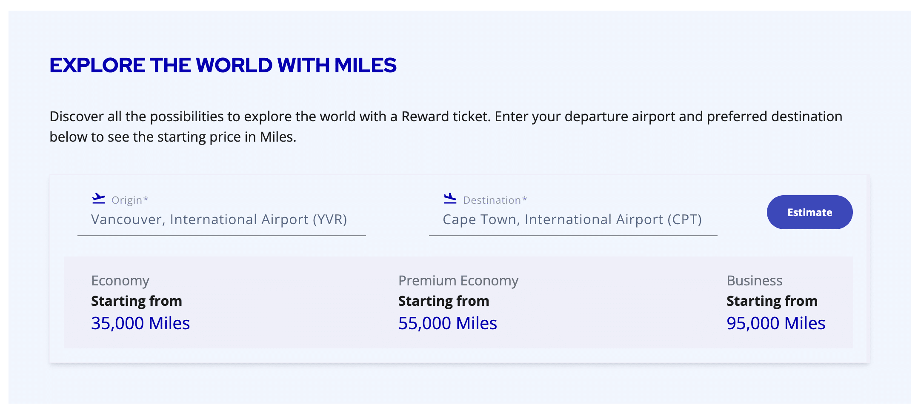The image size is (918, 413).
Task: Select the Economy cabin class label
Action: (120, 281)
